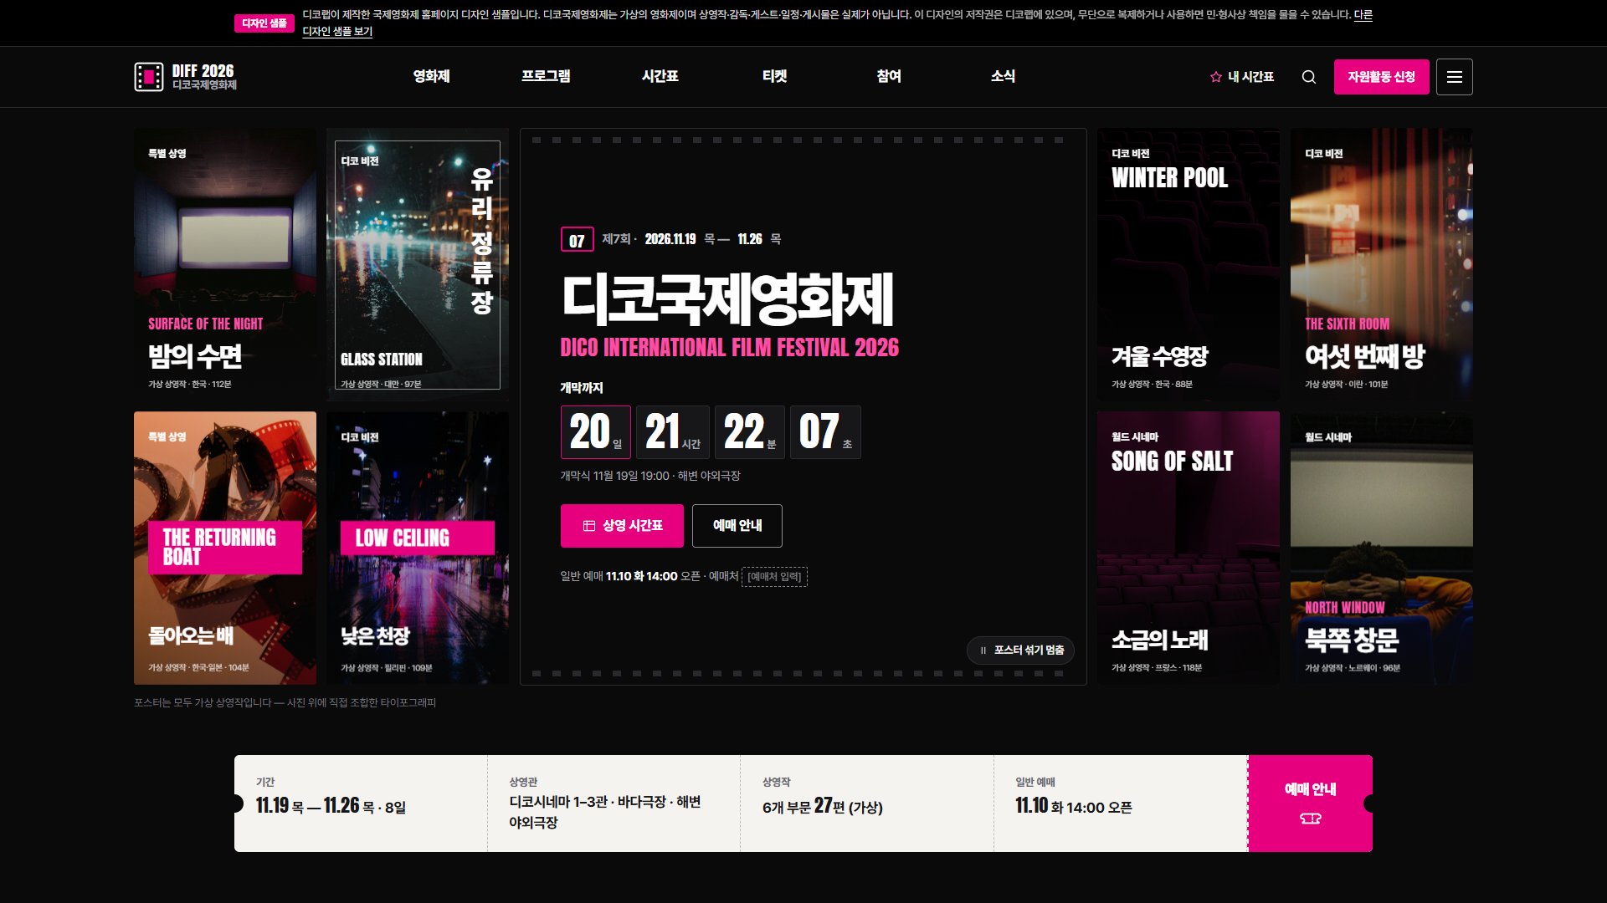Click the '11.10 화 14:00 오픈' ticket text
Viewport: 1607px width, 903px height.
(1074, 806)
